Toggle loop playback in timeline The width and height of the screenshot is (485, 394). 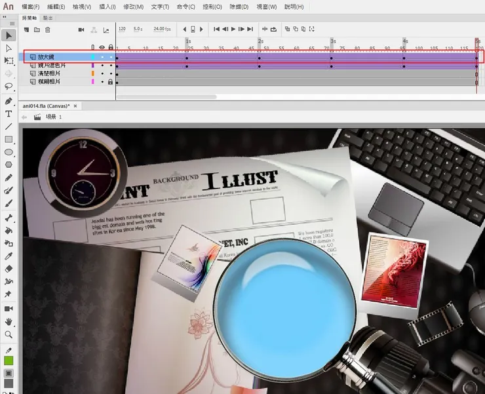(x=273, y=29)
